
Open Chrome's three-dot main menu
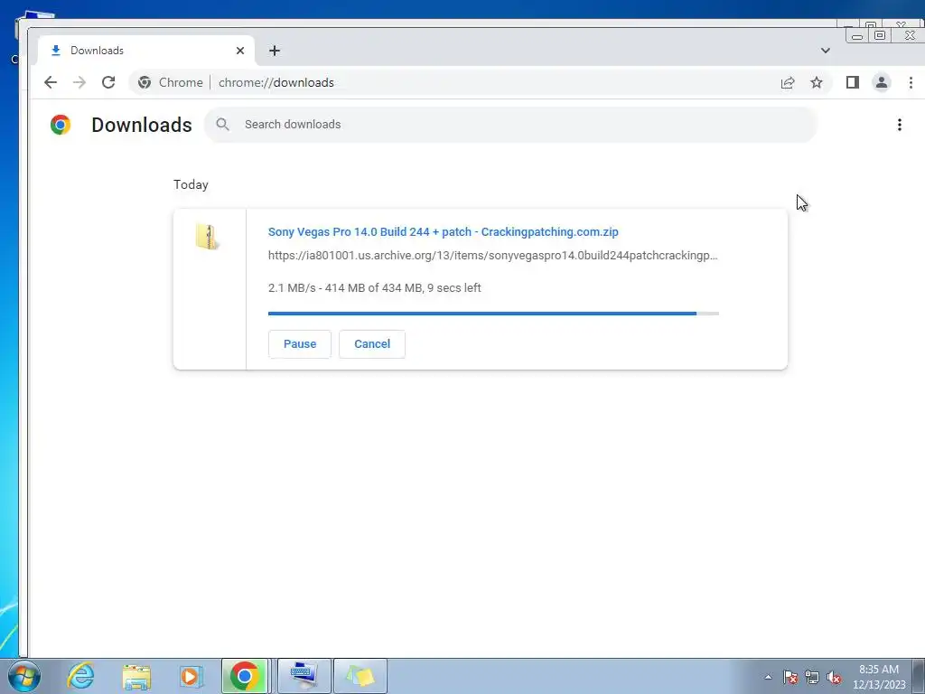pyautogui.click(x=911, y=82)
